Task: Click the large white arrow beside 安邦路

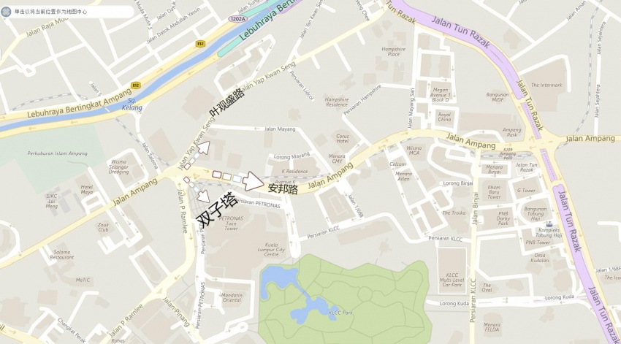Action: pos(253,181)
